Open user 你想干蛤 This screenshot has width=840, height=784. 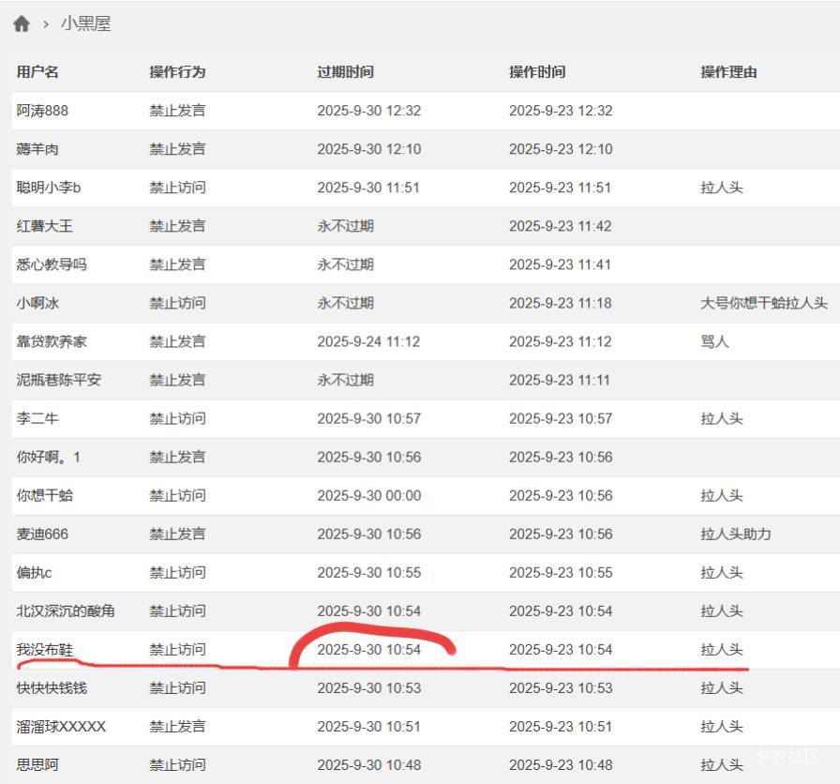[x=44, y=496]
